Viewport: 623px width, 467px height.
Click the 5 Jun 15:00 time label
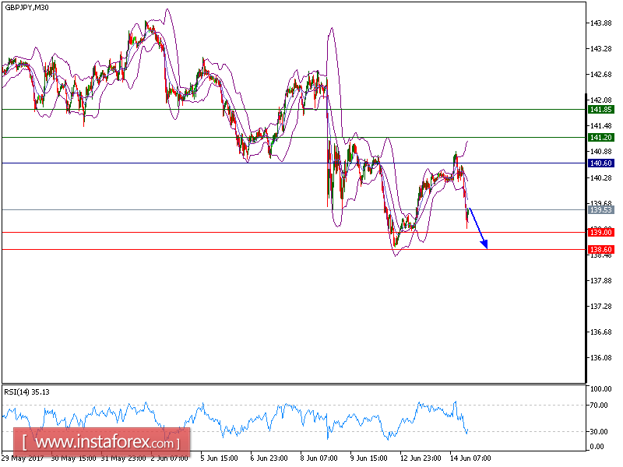click(x=219, y=458)
